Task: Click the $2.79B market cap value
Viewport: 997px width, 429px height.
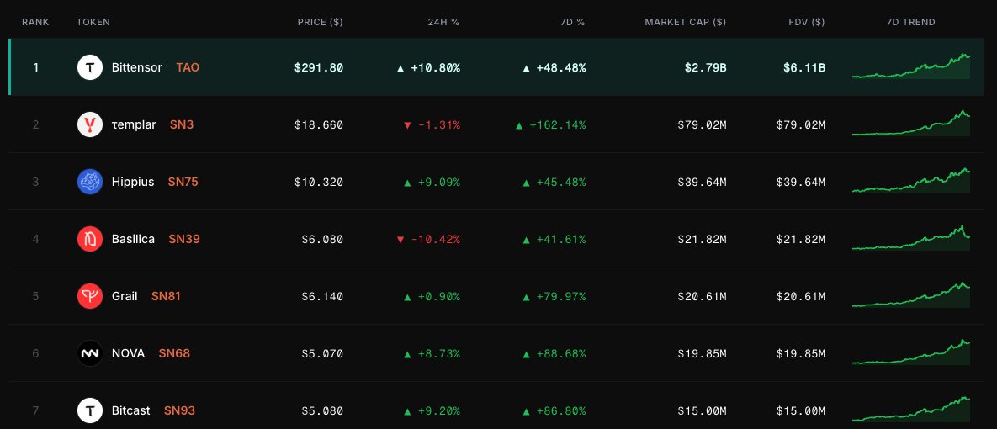Action: pos(705,67)
